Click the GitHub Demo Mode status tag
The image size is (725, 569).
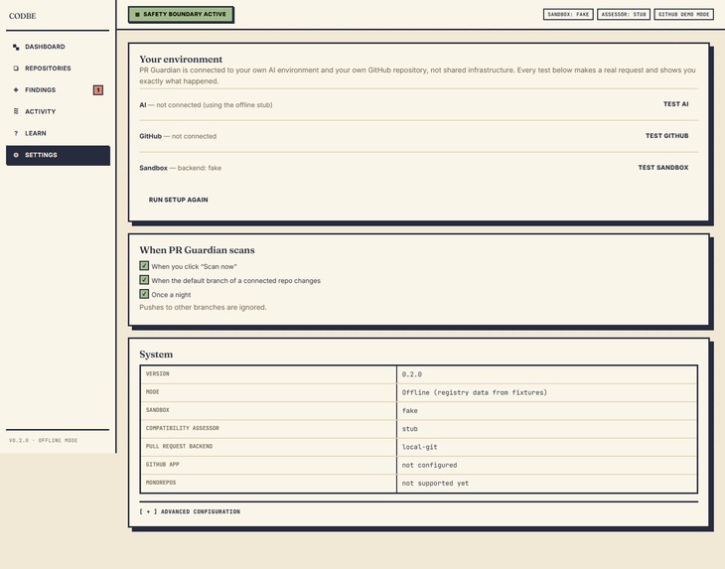tap(684, 14)
